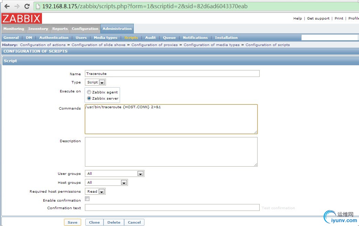Click the Delete button
The width and height of the screenshot is (359, 226).
coord(114,222)
